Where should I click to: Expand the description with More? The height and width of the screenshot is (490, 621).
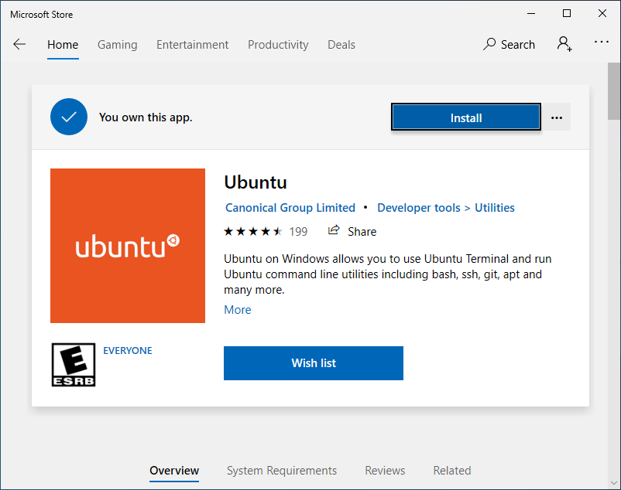click(238, 309)
